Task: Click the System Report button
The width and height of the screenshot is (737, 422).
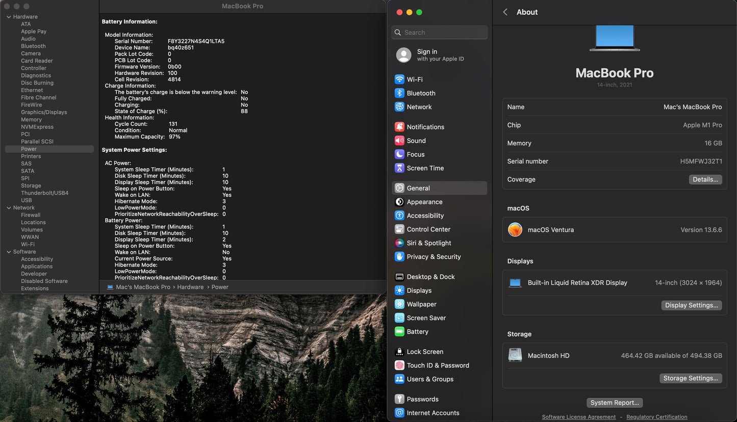Action: point(615,403)
